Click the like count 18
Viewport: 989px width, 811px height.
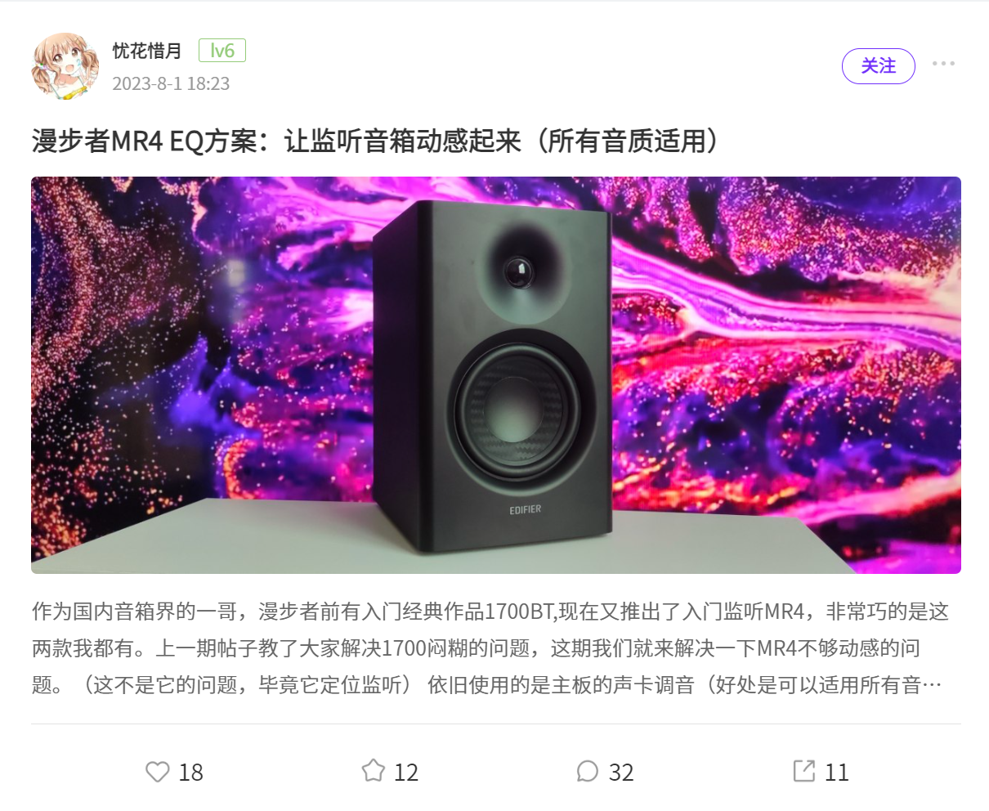[x=191, y=773]
